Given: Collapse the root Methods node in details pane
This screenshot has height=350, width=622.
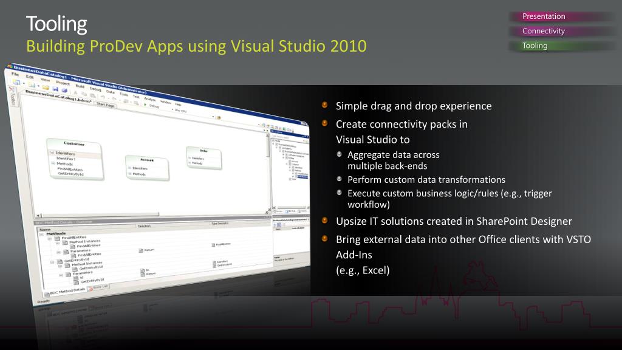Looking at the screenshot, I should (x=42, y=234).
